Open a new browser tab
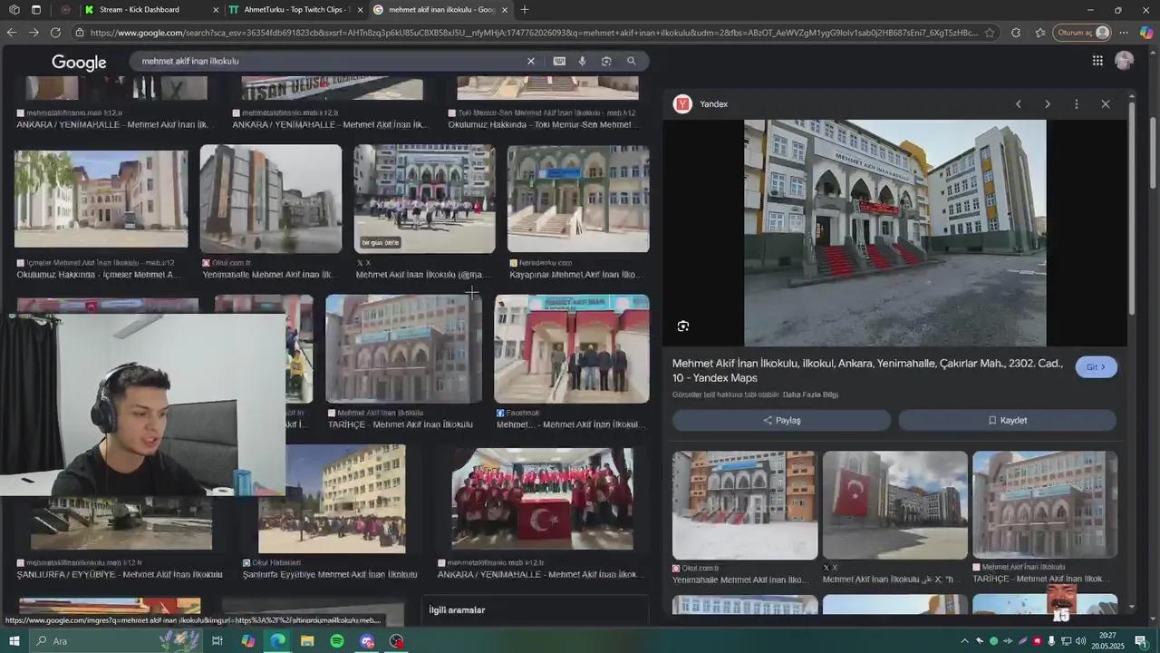 tap(525, 10)
